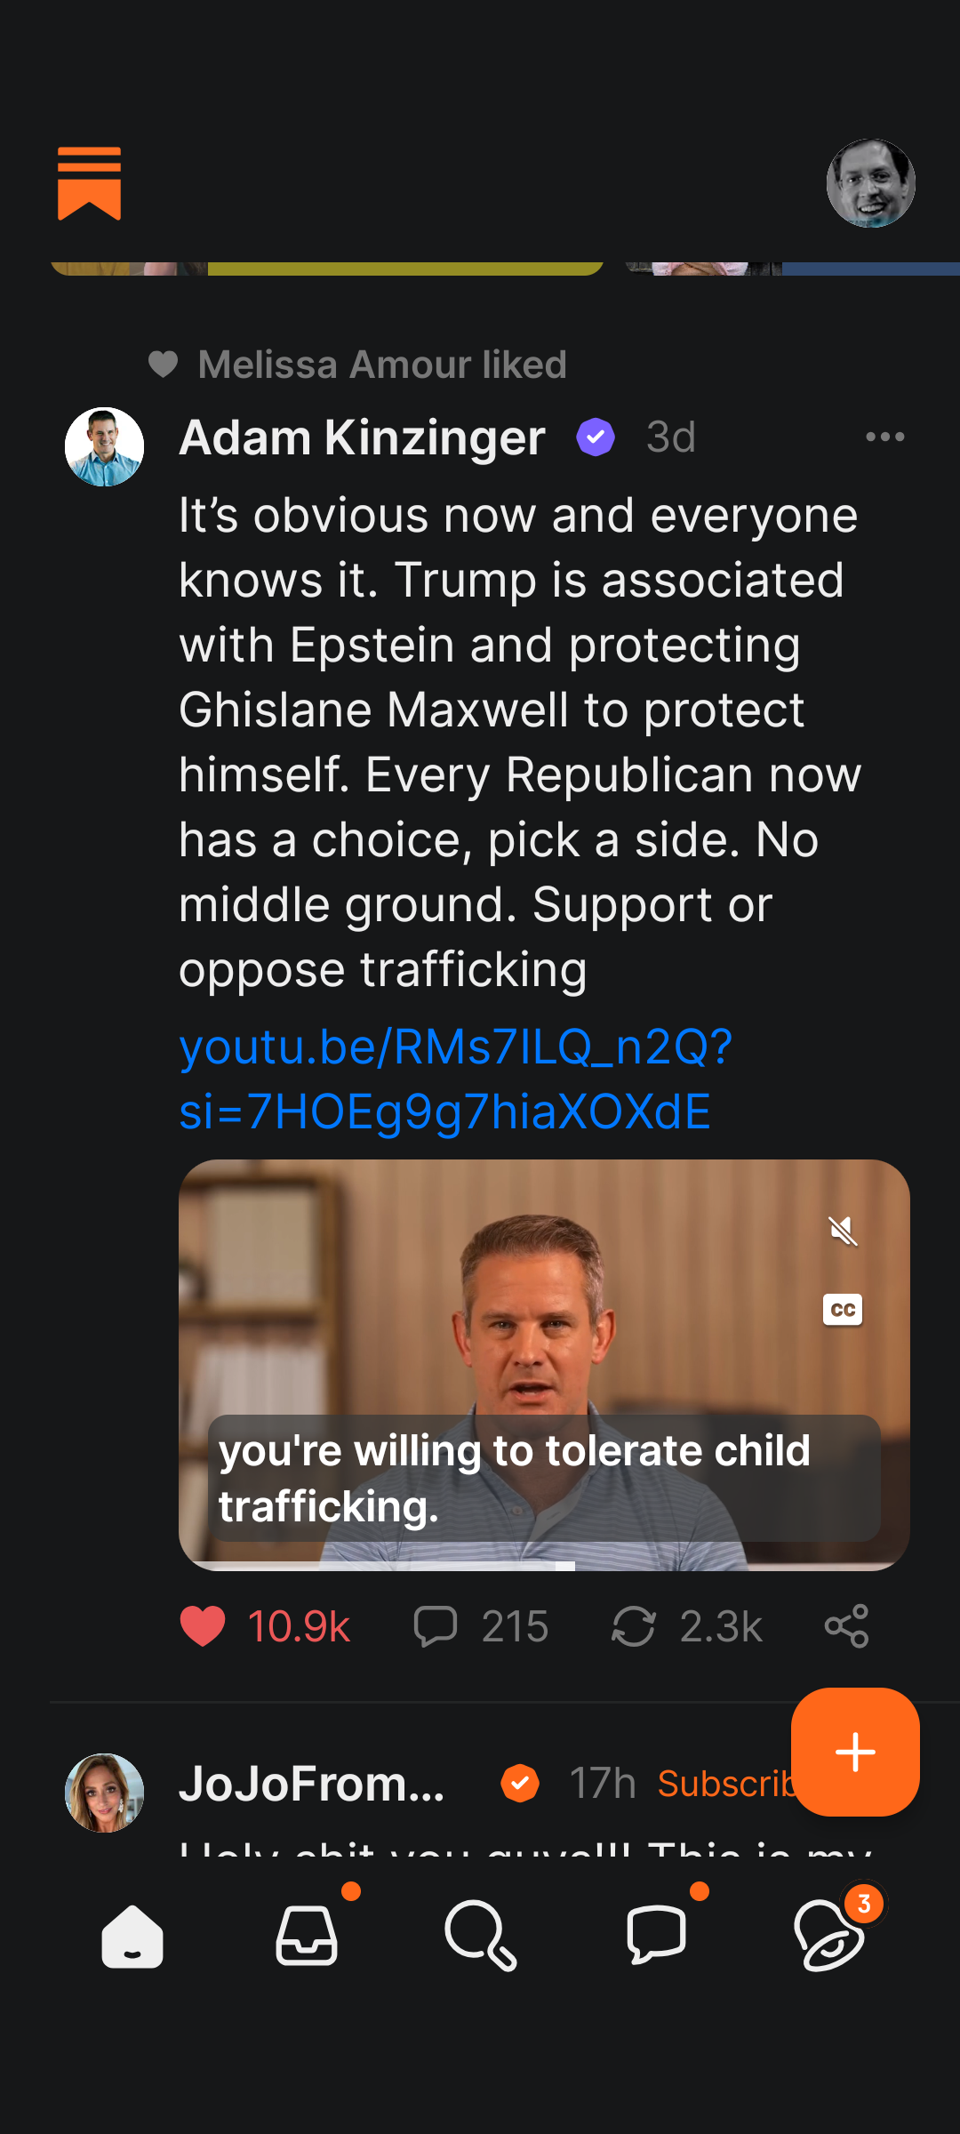Unmute the video with the speaker icon
The height and width of the screenshot is (2134, 960).
click(843, 1231)
